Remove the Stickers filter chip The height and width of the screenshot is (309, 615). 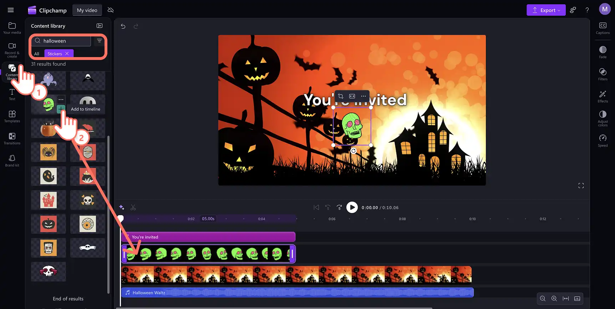tap(67, 54)
